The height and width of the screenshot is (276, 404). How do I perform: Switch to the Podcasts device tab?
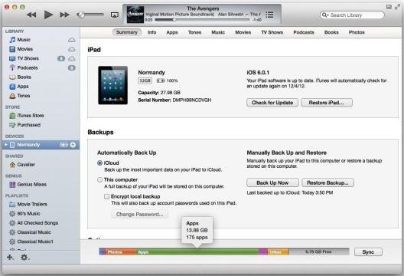pos(304,32)
